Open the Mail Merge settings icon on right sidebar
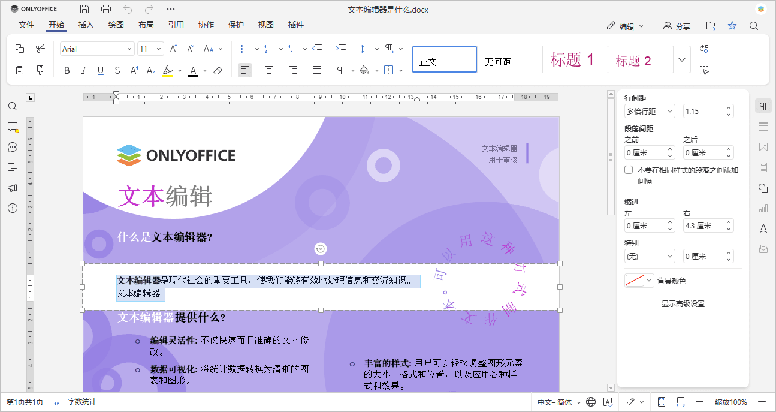Screen dimensions: 776x412 point(763,248)
